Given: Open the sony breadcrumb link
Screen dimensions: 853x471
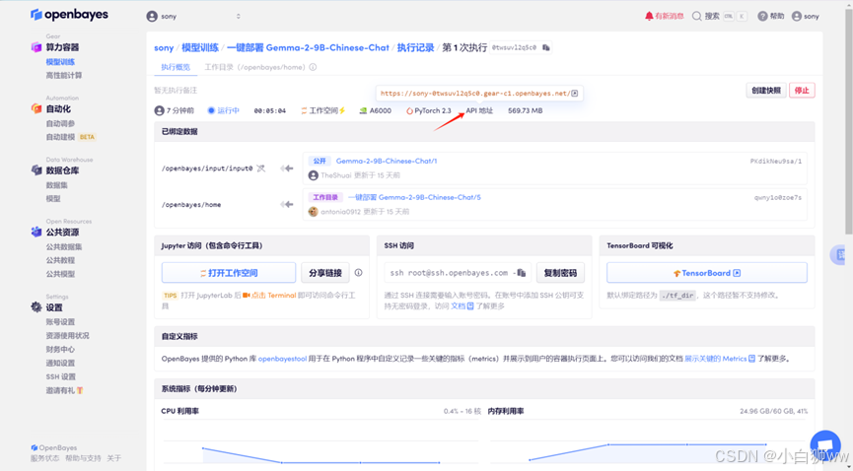Looking at the screenshot, I should tap(164, 48).
